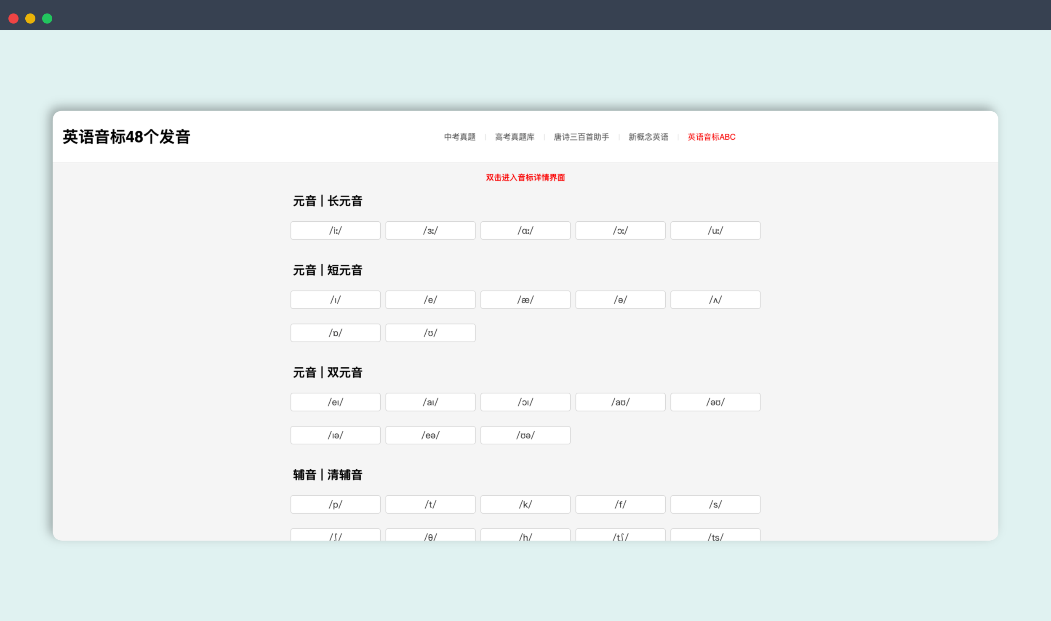Click the /ə/ schwa button
This screenshot has width=1051, height=621.
click(620, 300)
